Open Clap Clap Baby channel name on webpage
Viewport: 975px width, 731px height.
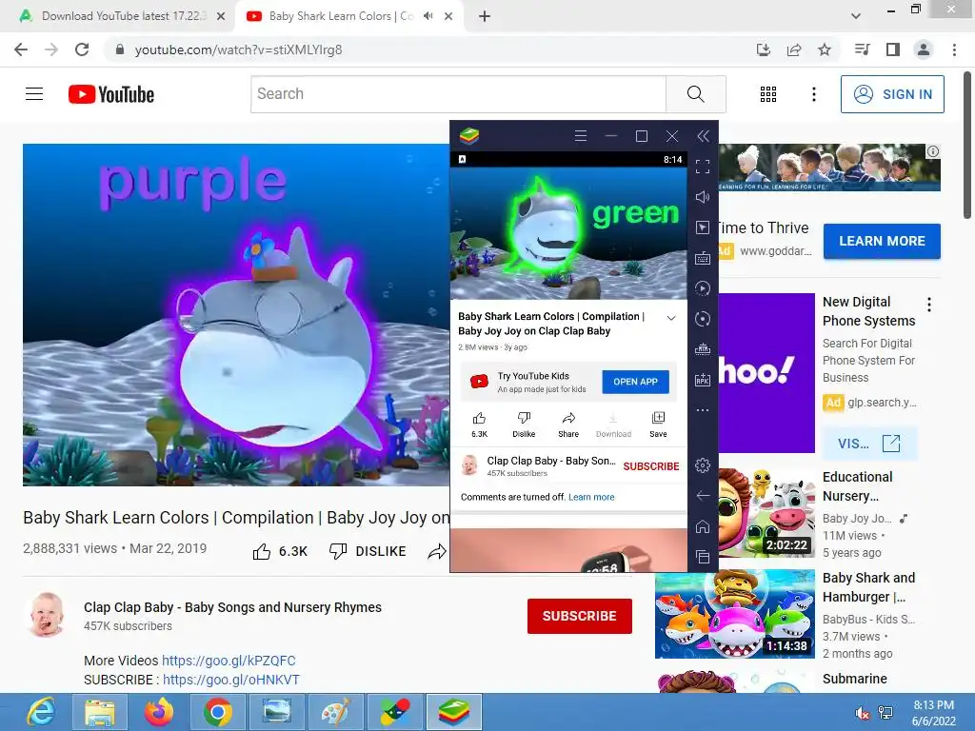pyautogui.click(x=232, y=607)
